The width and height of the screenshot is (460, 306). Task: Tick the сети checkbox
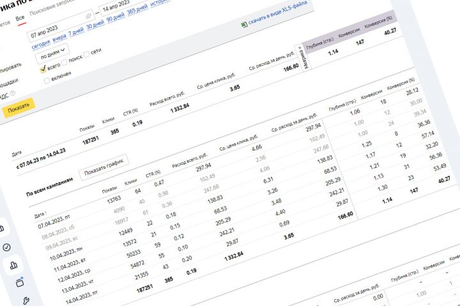pyautogui.click(x=86, y=54)
